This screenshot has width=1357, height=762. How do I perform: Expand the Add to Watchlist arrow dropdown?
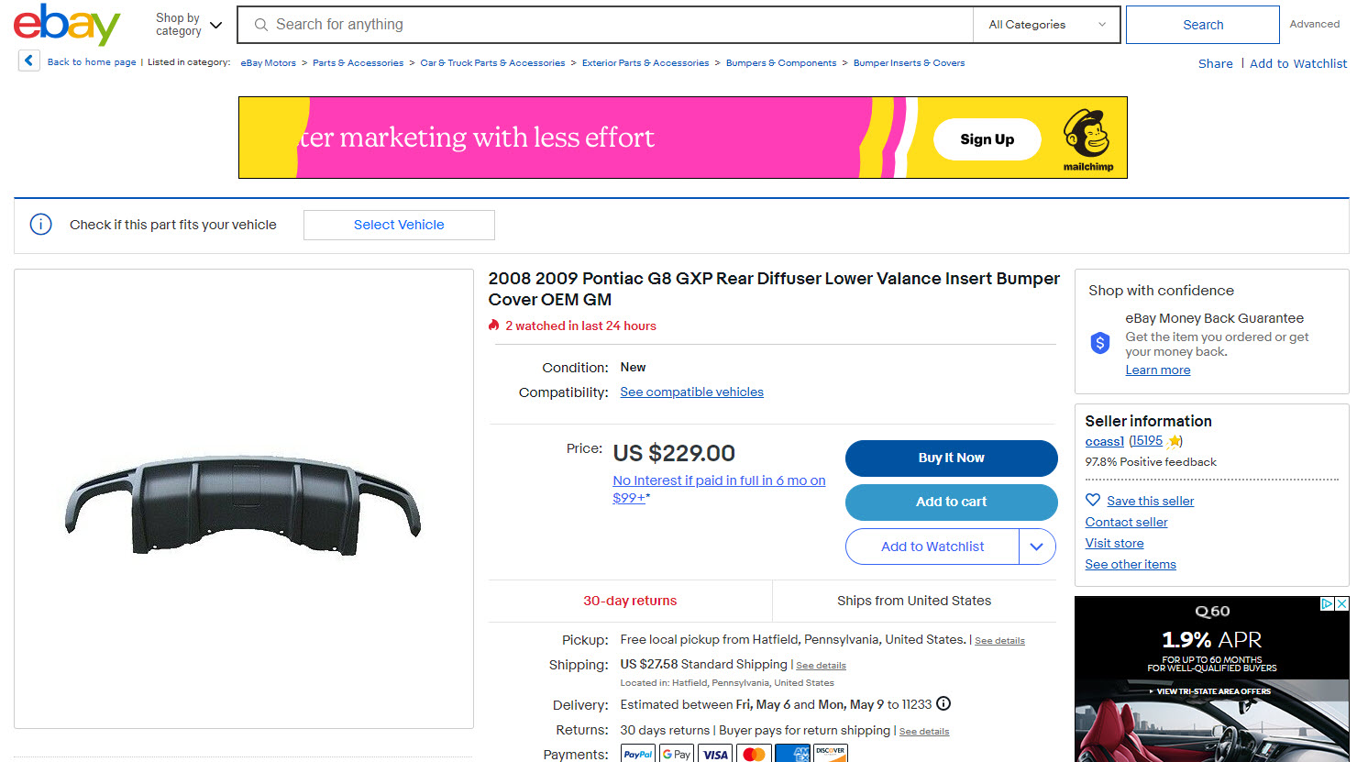1037,547
